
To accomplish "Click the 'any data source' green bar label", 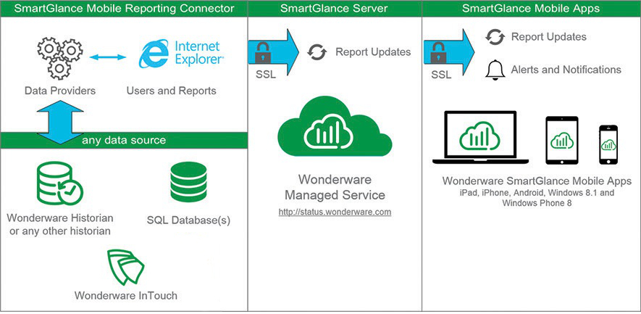I will (x=124, y=141).
